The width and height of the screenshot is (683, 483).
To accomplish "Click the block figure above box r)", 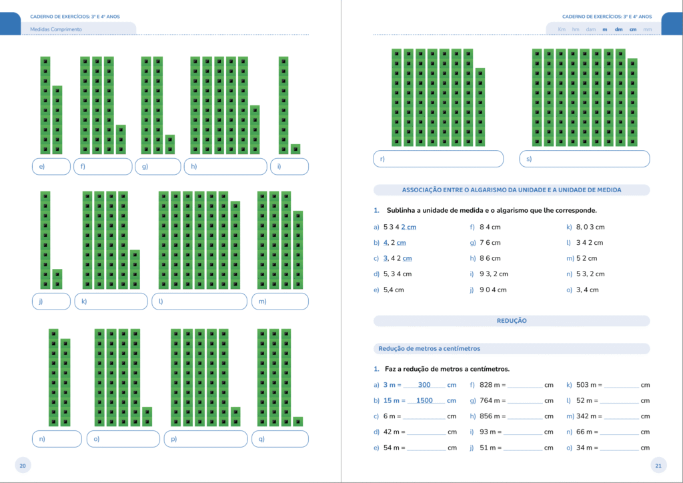I will [x=438, y=97].
